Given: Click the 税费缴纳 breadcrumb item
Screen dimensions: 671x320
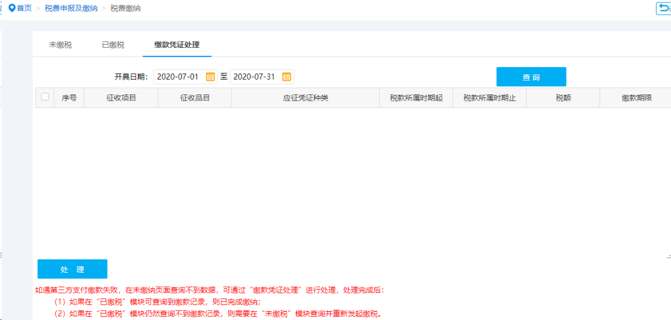Looking at the screenshot, I should (126, 8).
